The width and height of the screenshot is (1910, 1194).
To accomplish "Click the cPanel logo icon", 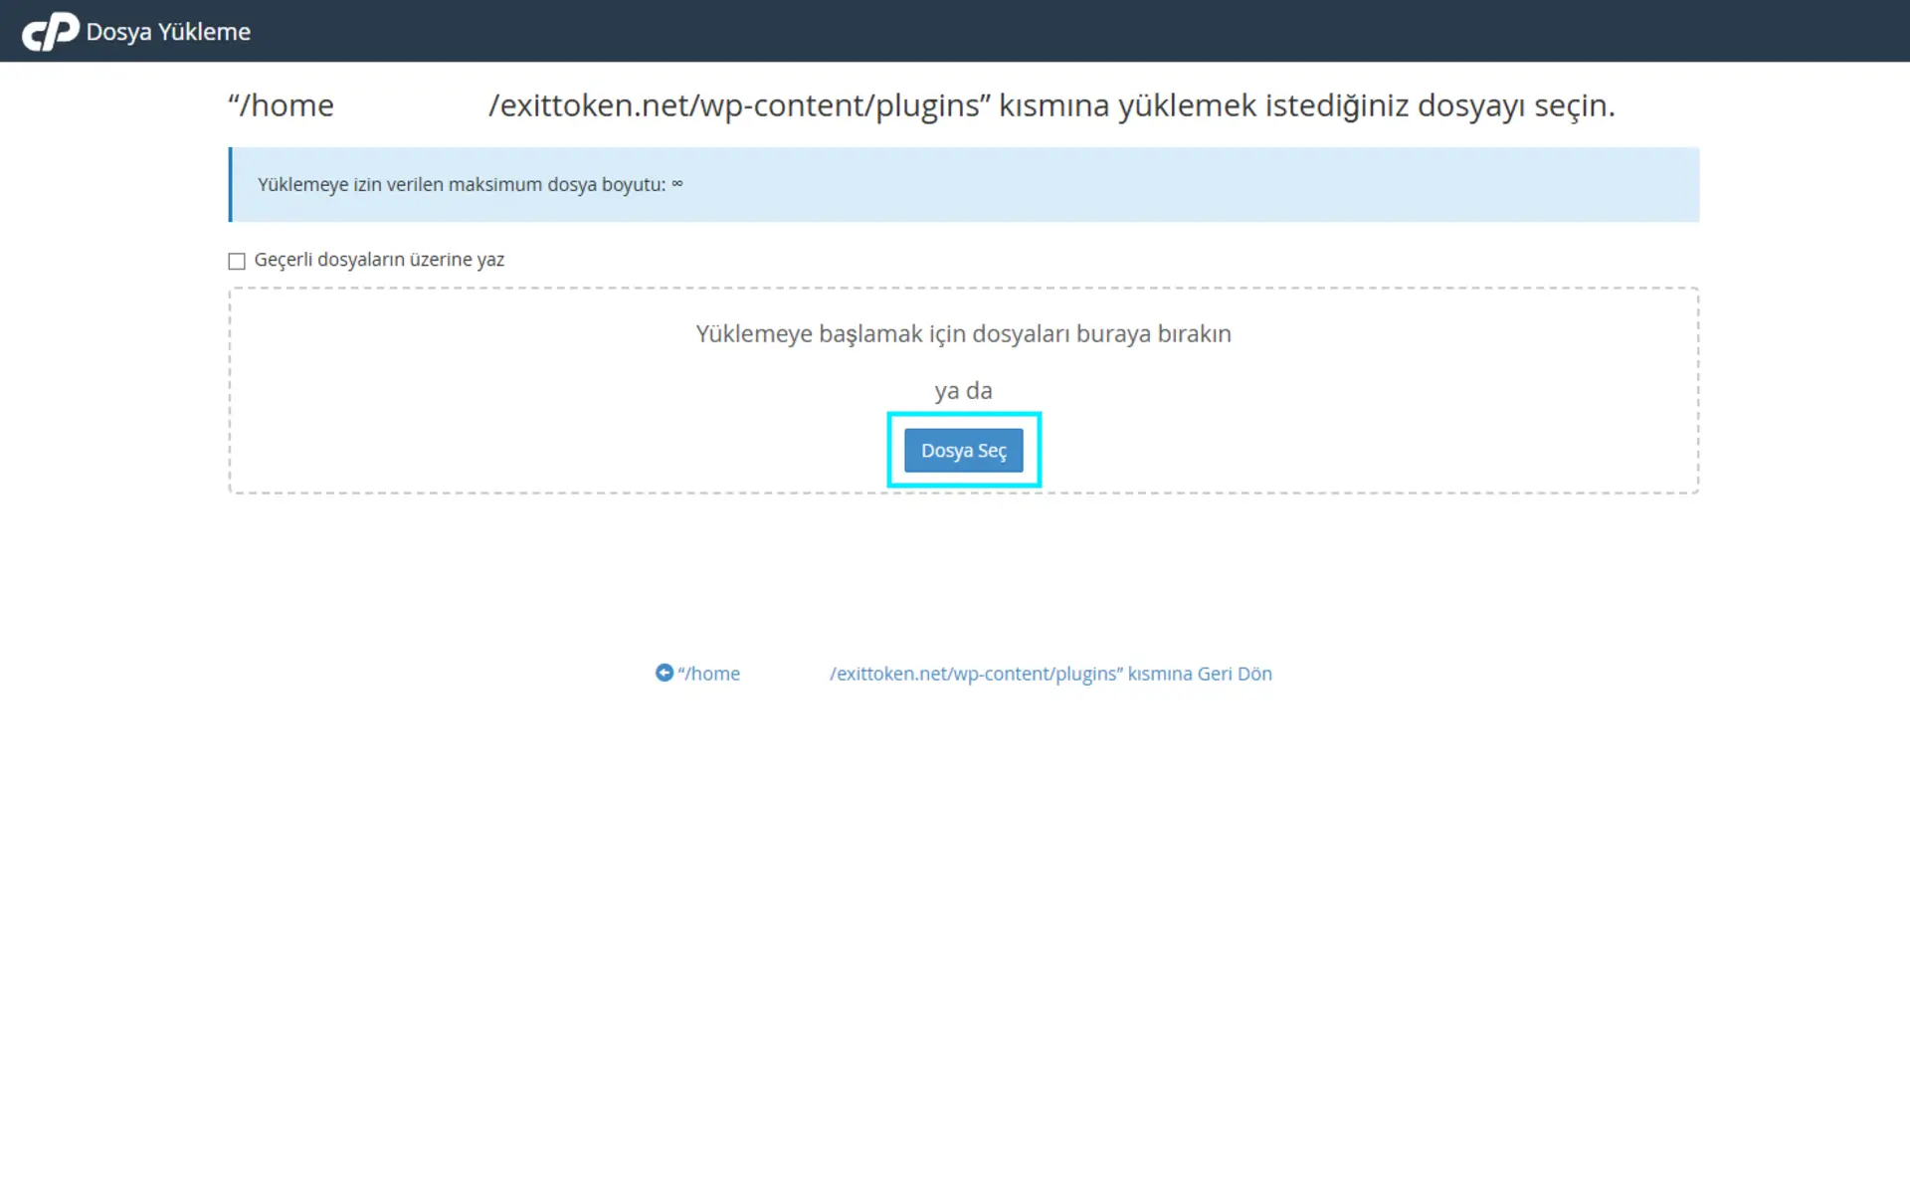I will [x=51, y=31].
